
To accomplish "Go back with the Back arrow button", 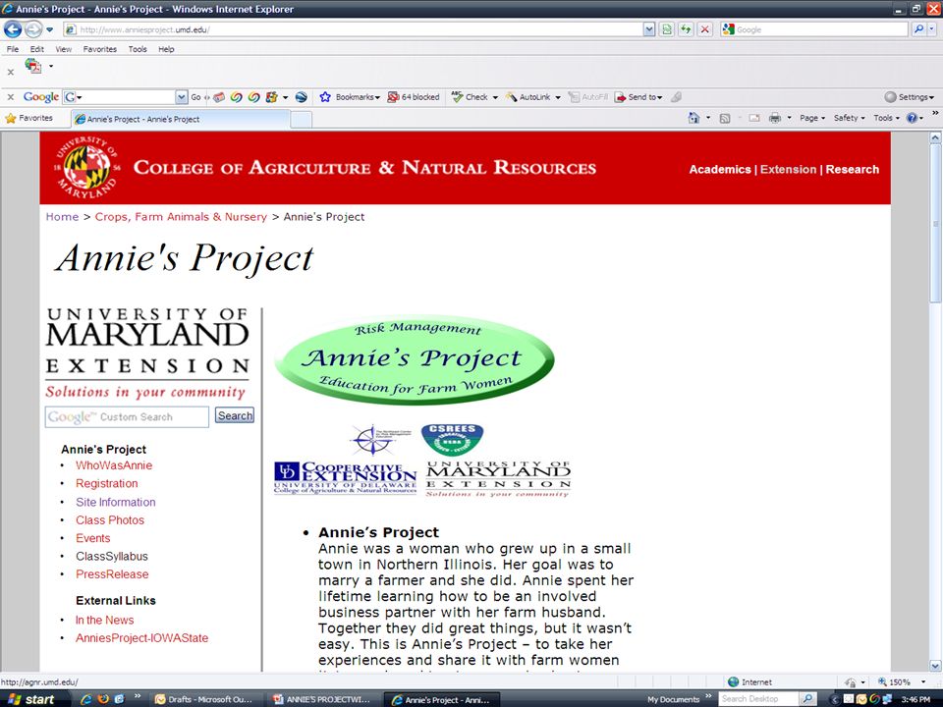I will click(x=13, y=28).
